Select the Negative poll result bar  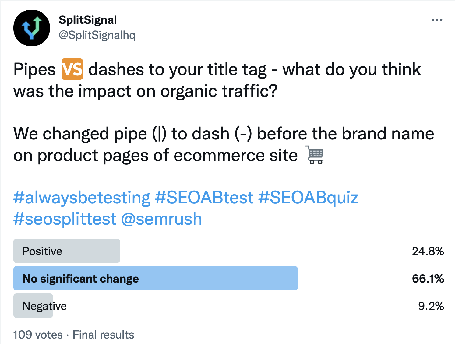click(33, 306)
